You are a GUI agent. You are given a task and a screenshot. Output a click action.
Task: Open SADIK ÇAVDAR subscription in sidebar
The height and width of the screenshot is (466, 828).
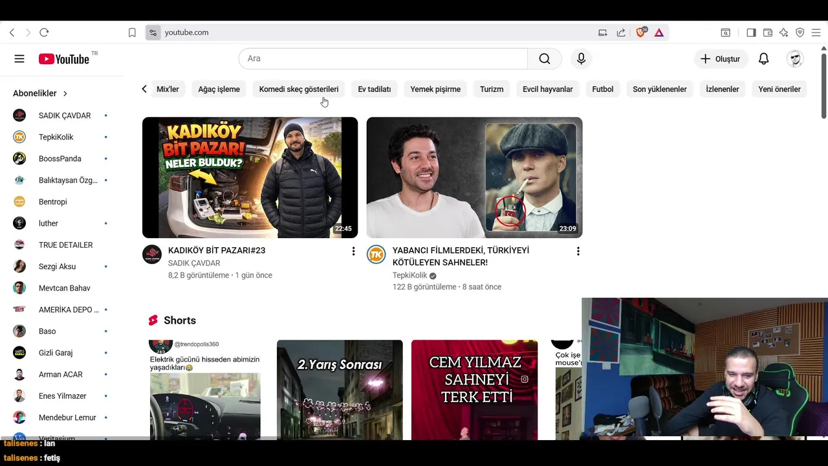(x=61, y=116)
